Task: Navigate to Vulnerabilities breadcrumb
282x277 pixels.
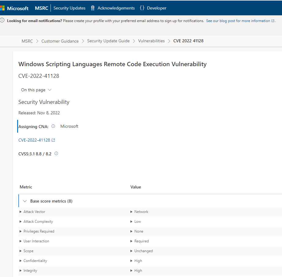Action: pos(152,41)
